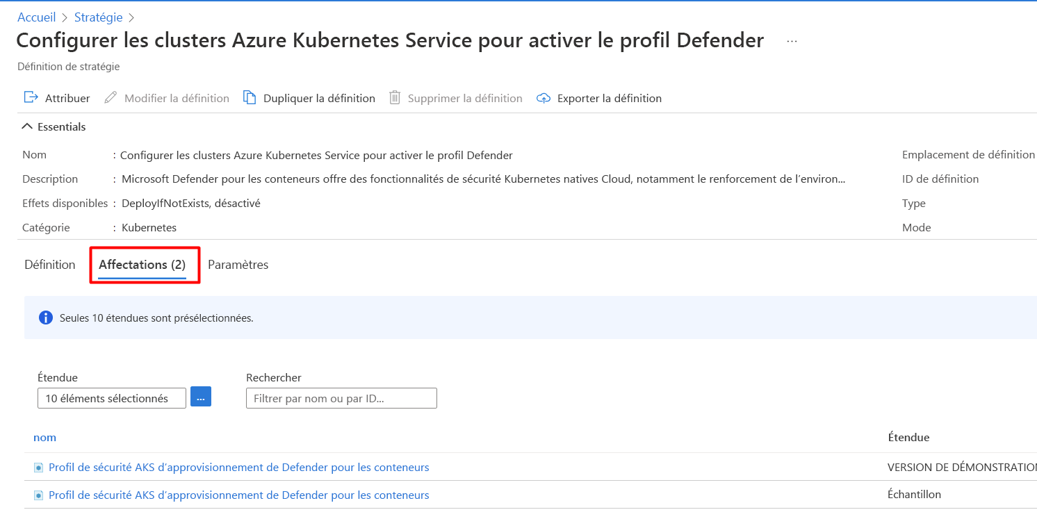The width and height of the screenshot is (1037, 519).
Task: Click the VERSION DE DÉMONSTRATION scope cell
Action: point(962,468)
